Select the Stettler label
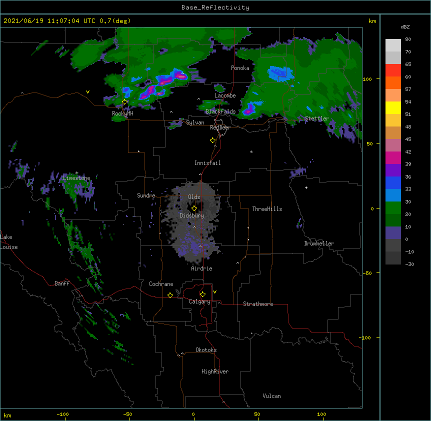The image size is (431, 421). (x=317, y=118)
